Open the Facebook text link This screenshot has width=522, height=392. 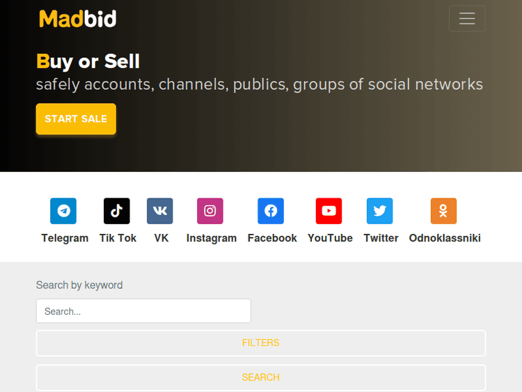pyautogui.click(x=272, y=238)
